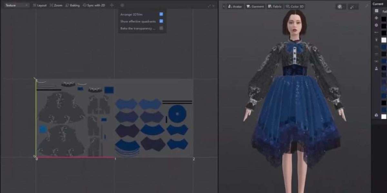387x193 pixels.
Task: Click the Baking button
Action: tap(73, 5)
